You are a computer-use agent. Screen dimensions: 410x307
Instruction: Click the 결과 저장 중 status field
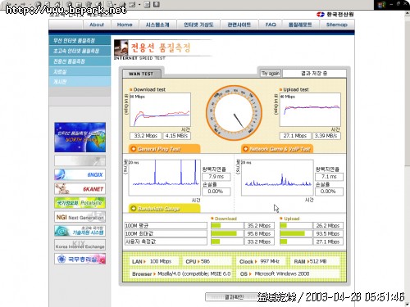tap(314, 73)
